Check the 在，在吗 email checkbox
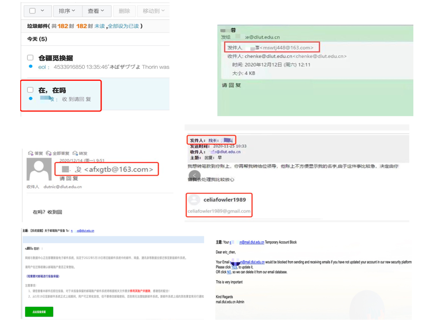Screen dimensions: 432x324 [x=30, y=90]
